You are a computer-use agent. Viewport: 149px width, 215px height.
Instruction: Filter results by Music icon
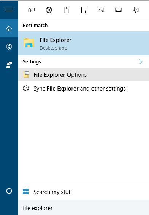(136, 10)
